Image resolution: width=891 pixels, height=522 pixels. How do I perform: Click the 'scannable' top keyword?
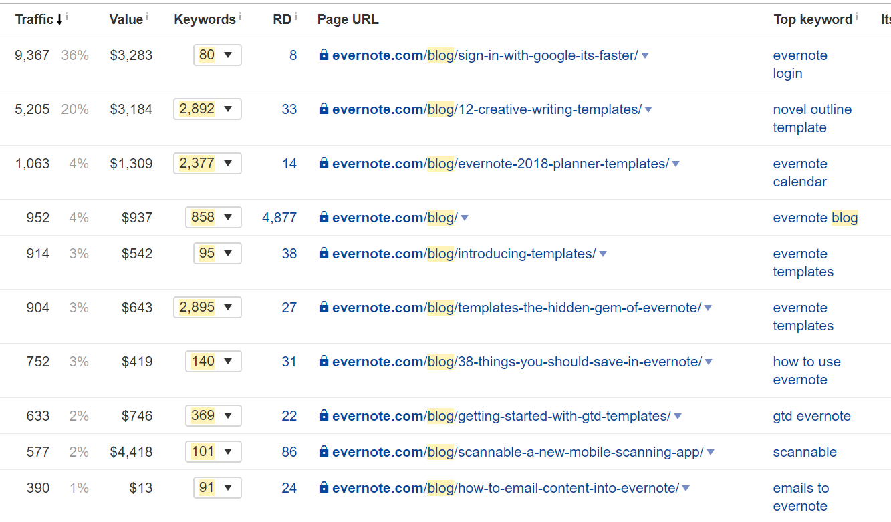(805, 452)
